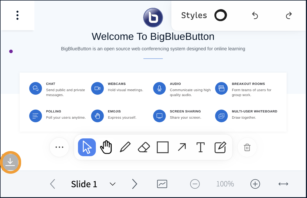
Task: Open the three-dot more tools menu
Action: 59,147
